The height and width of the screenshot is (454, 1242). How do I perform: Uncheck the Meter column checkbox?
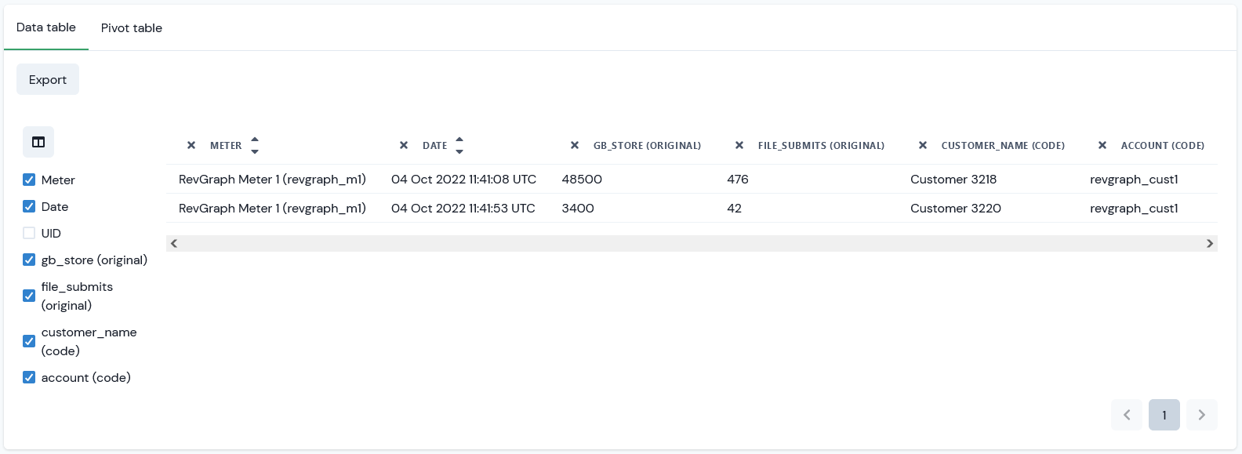click(x=29, y=180)
